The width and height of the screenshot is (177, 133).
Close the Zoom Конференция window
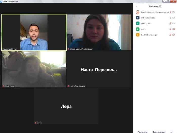[x=173, y=1]
